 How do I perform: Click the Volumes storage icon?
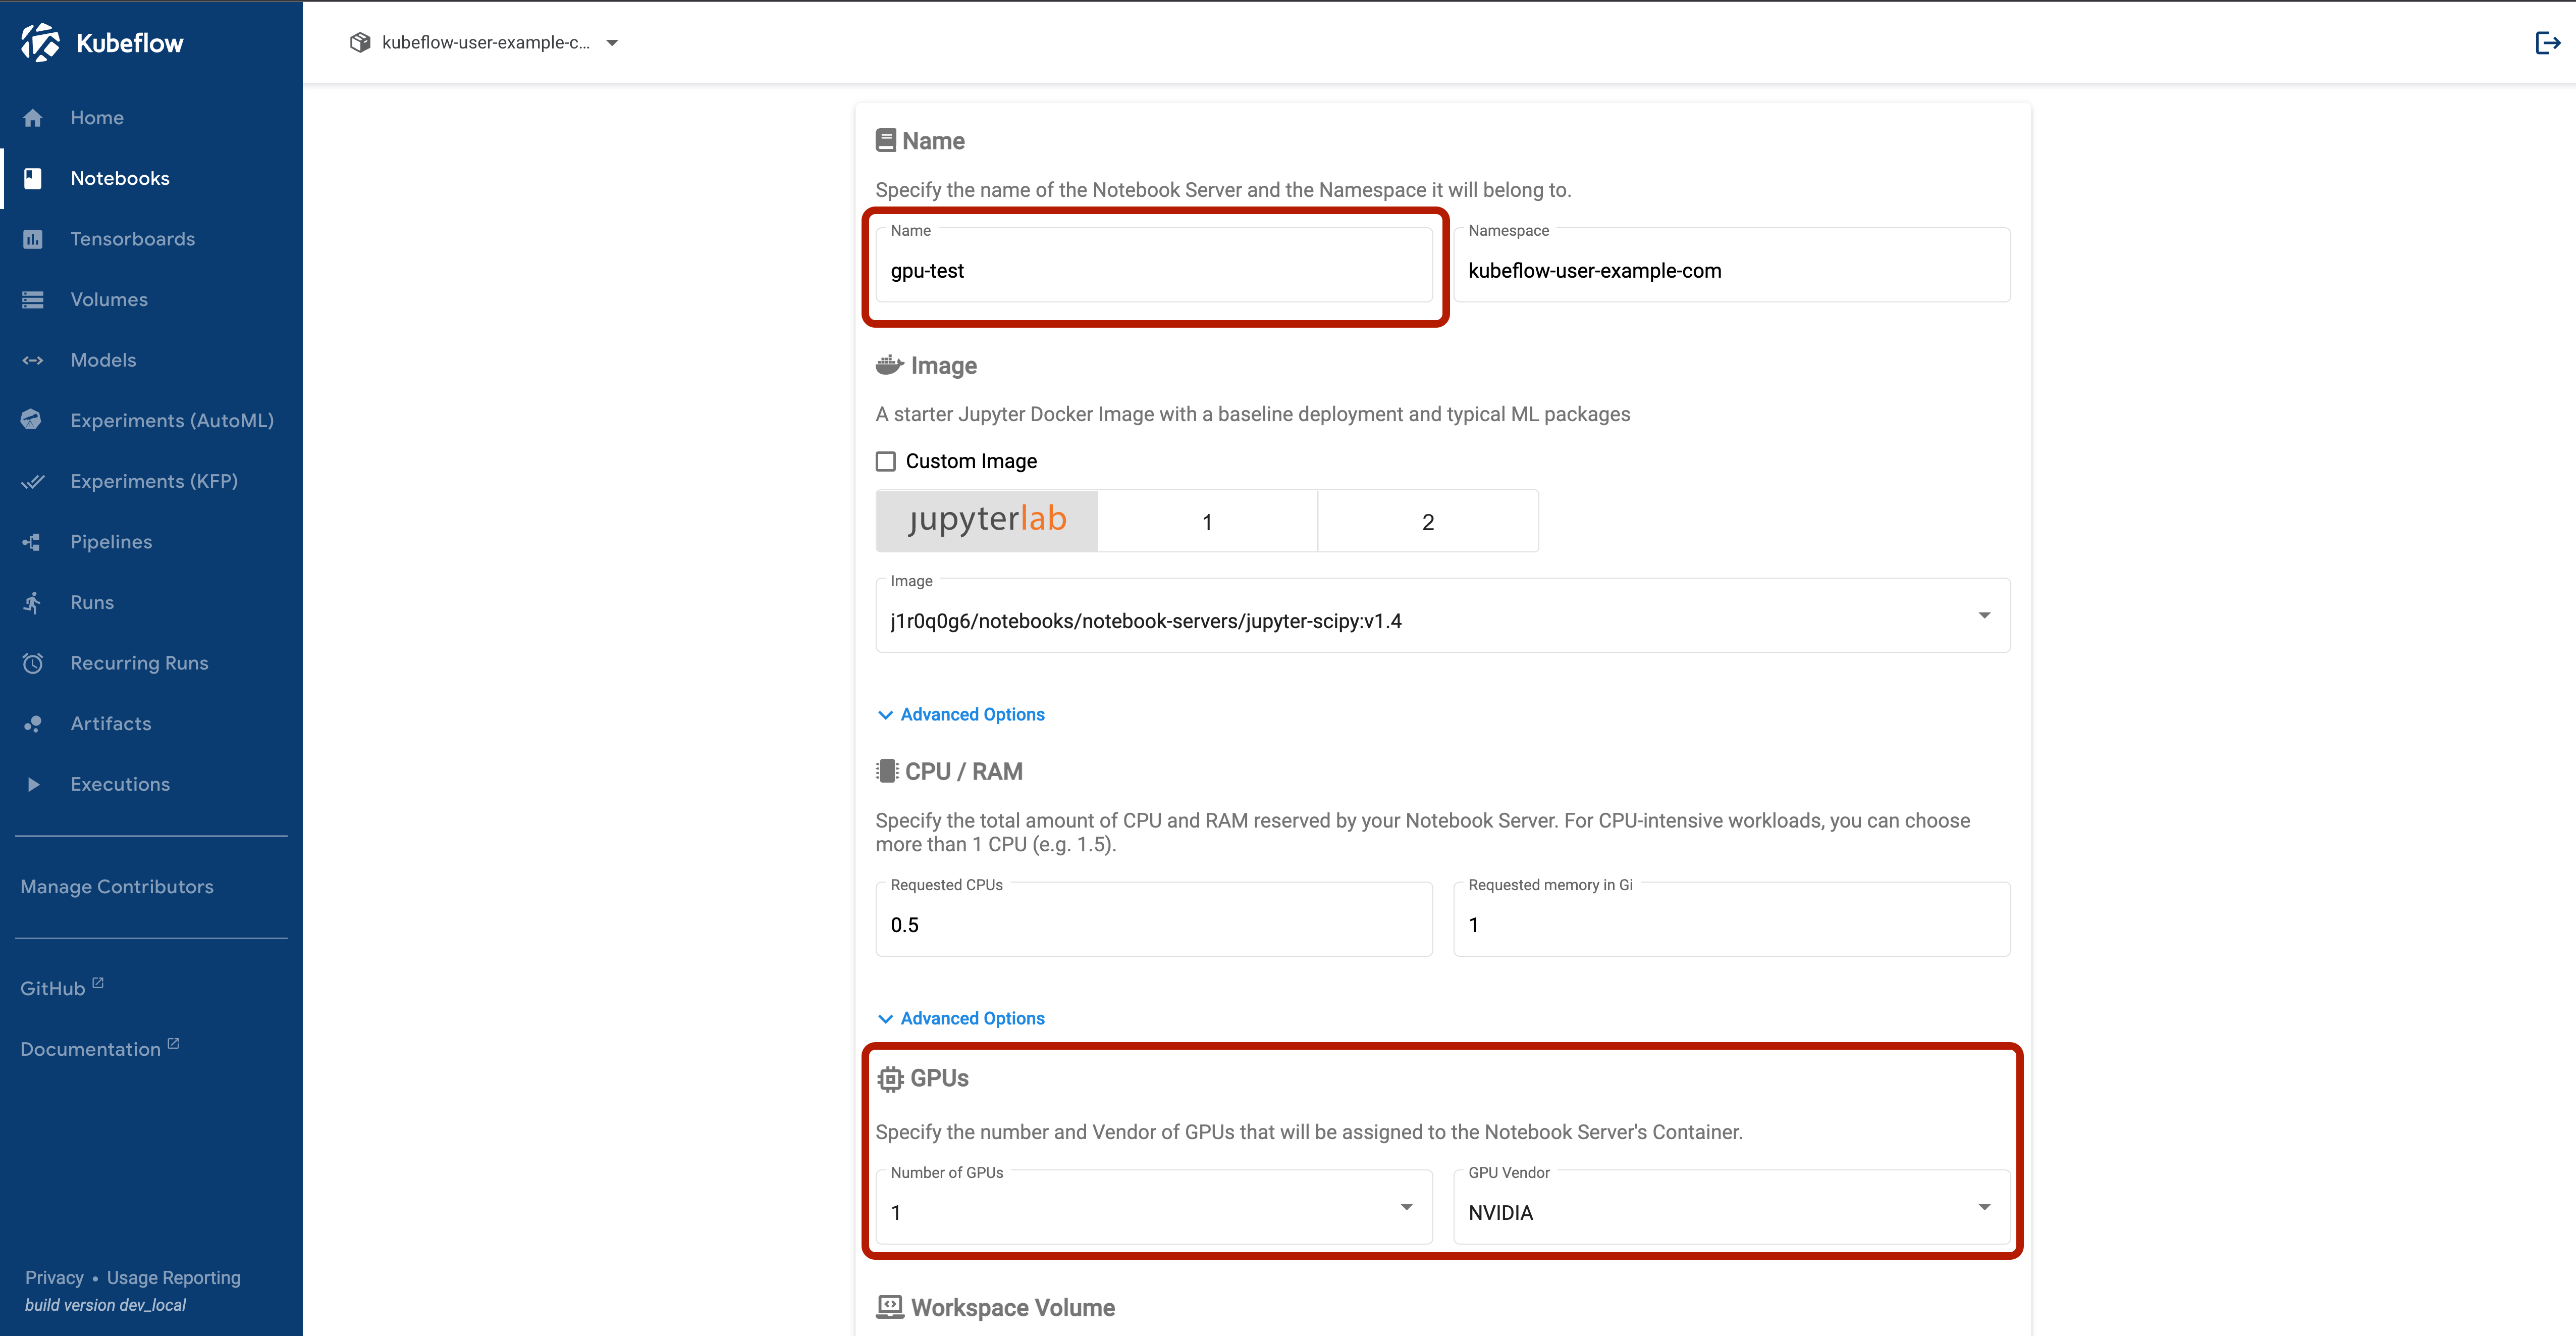point(33,300)
